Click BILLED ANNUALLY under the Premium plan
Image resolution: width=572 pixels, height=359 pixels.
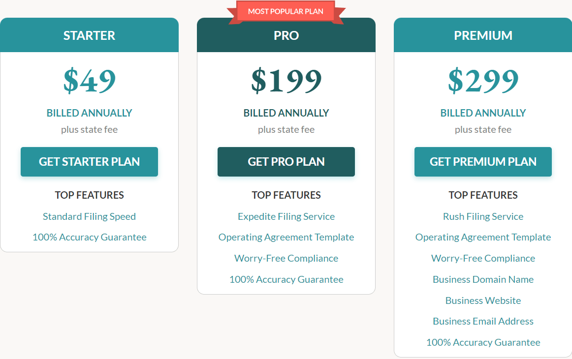483,113
